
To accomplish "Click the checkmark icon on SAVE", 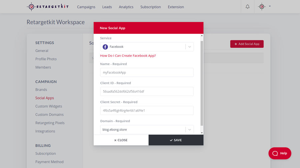I will coord(171,140).
